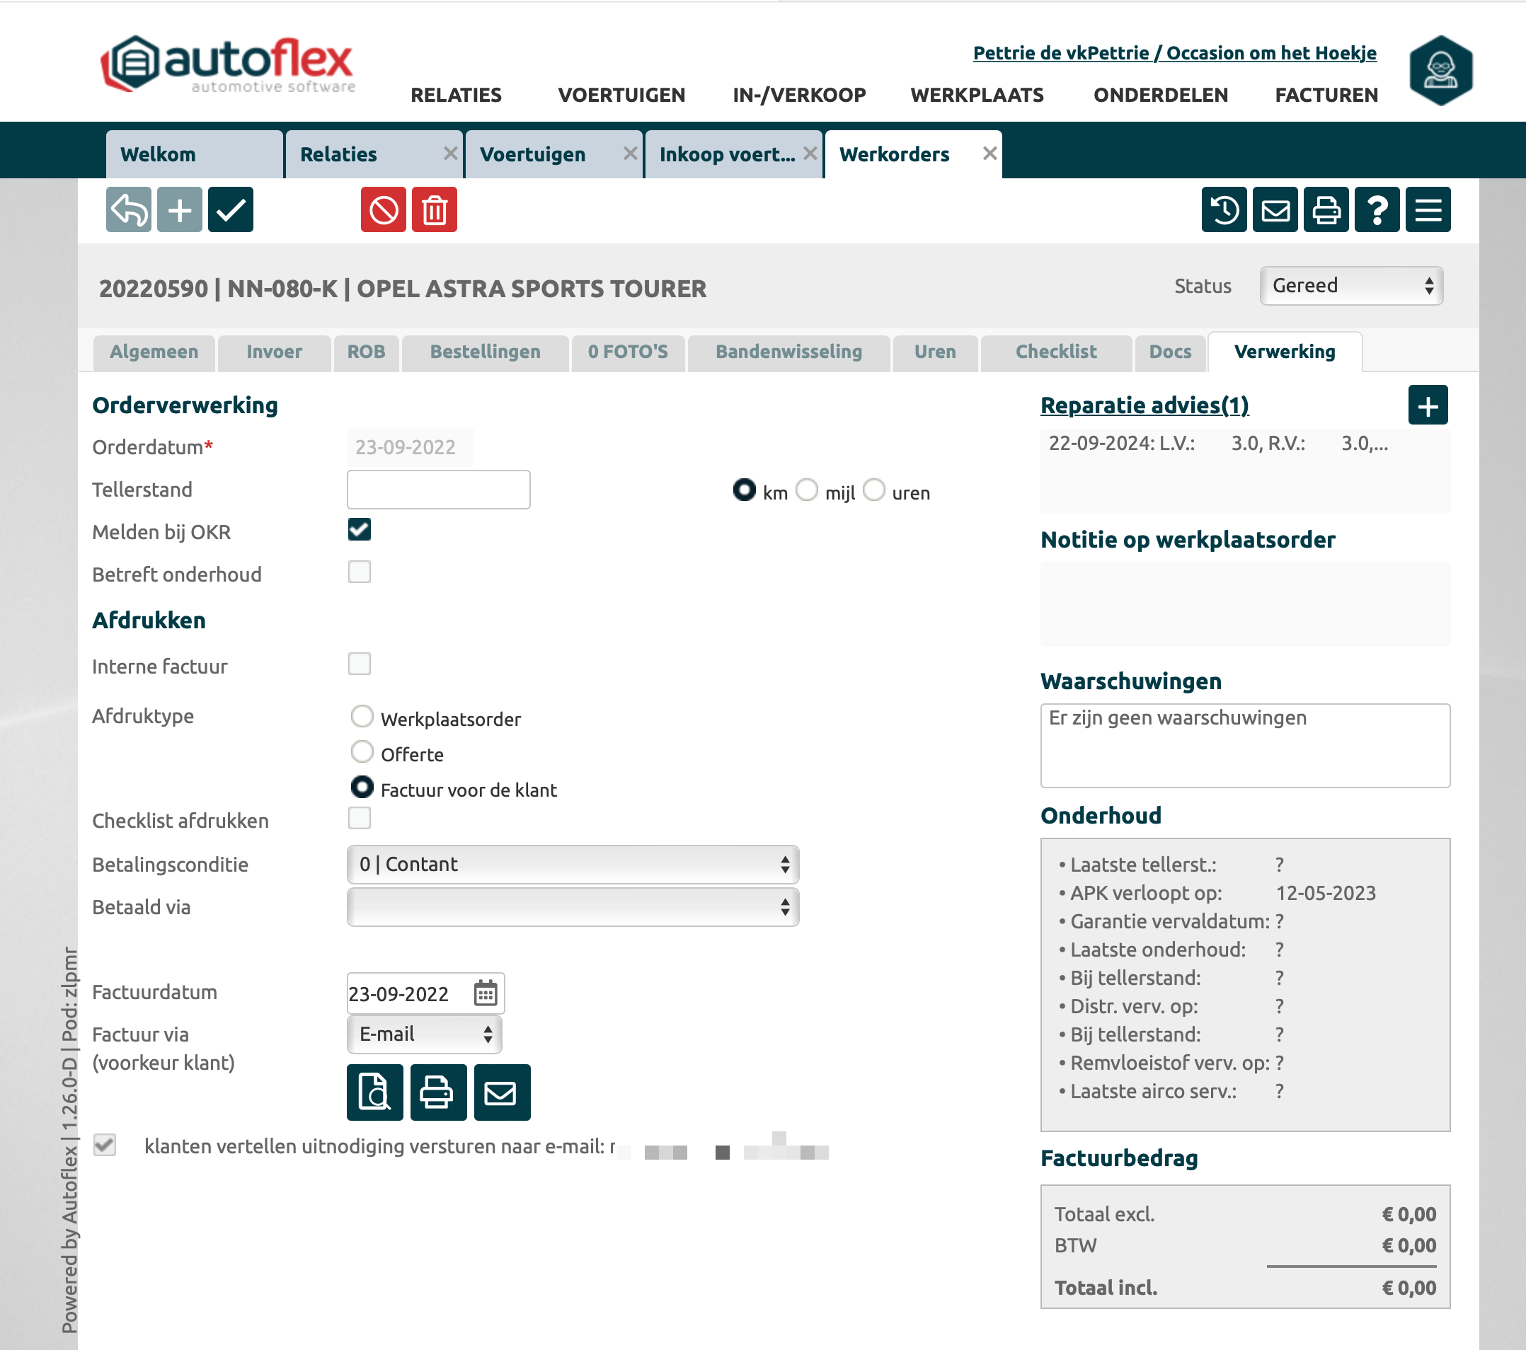Open the Status dropdown showing Gereed
The width and height of the screenshot is (1526, 1350).
(1350, 286)
